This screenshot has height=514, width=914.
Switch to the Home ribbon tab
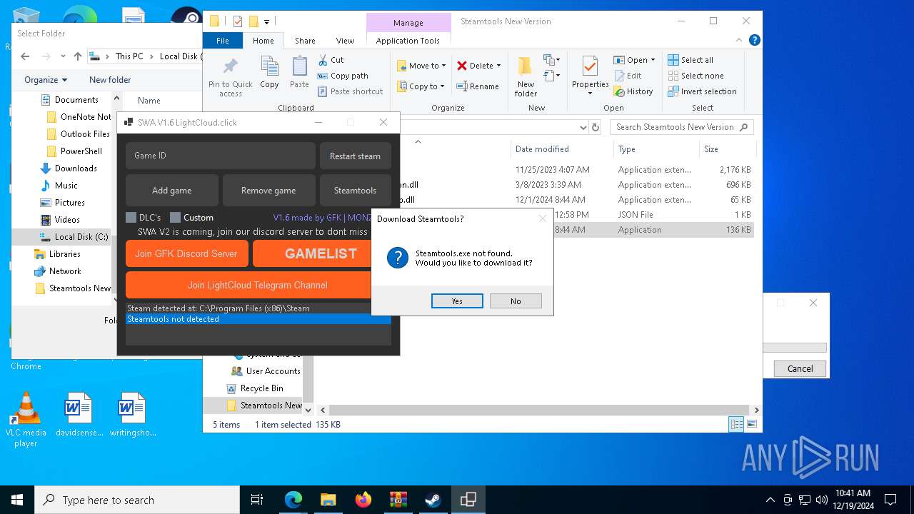[x=263, y=41]
